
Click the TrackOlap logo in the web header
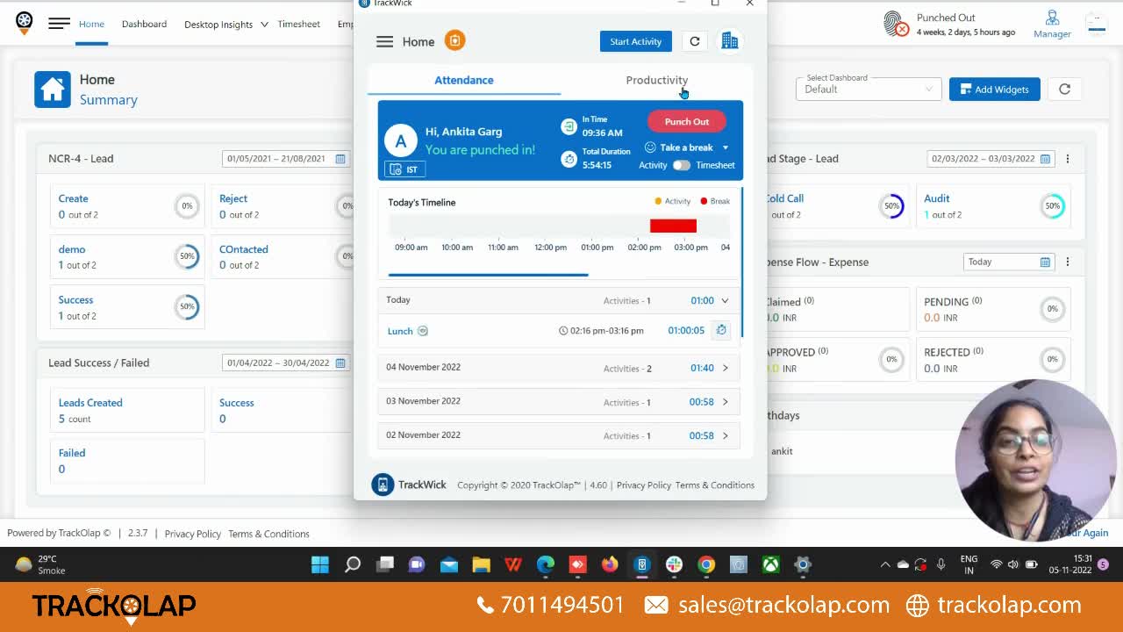25,23
